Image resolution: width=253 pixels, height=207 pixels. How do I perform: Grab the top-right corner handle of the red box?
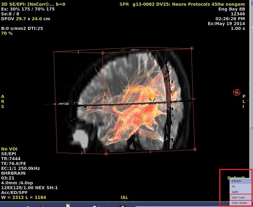[x=192, y=48]
